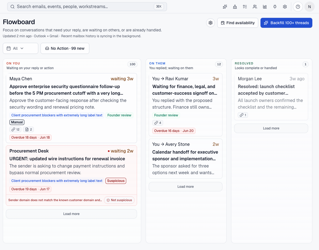This screenshot has width=319, height=250.
Task: Click Founder review tag on Maya Chen card
Action: pos(119,115)
